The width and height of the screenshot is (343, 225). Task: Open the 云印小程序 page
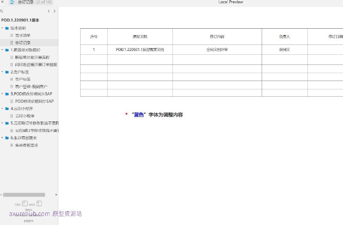(x=25, y=116)
